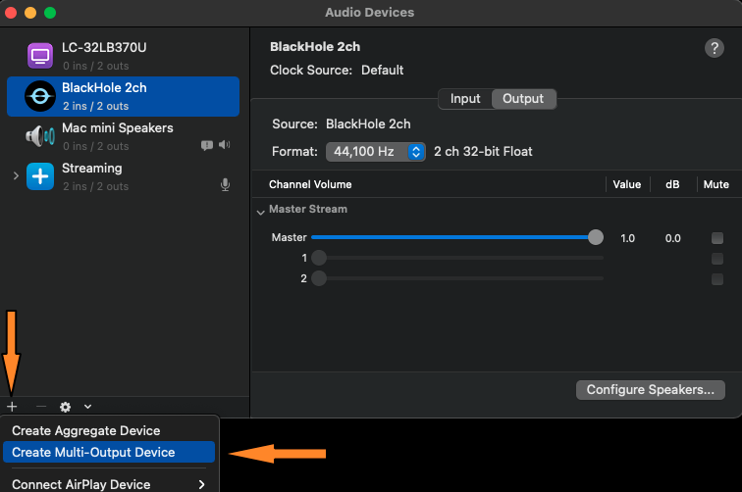Click the BlackHole 2ch device icon
This screenshot has height=492, width=742.
(39, 96)
